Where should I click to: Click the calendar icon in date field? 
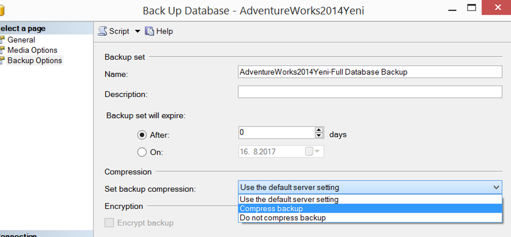pos(309,152)
